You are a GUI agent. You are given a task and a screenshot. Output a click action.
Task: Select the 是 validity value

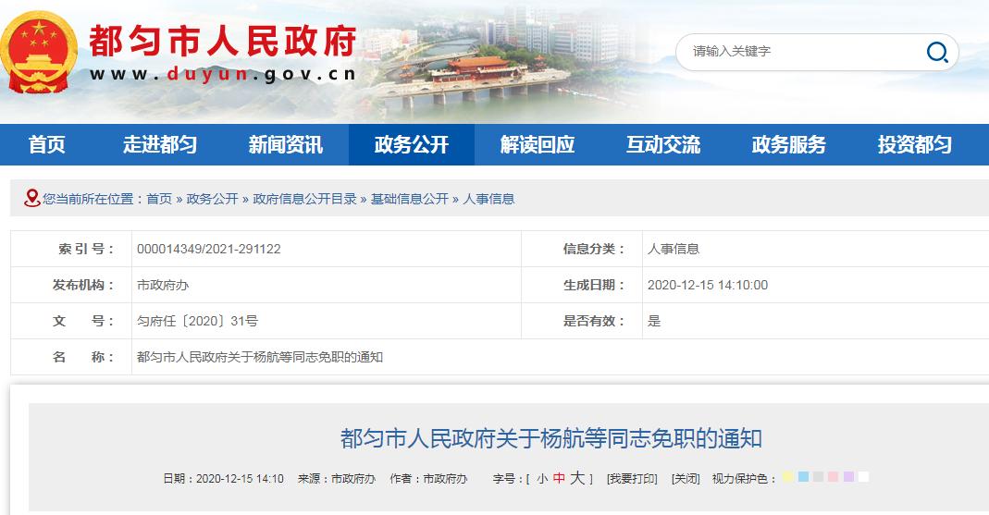click(654, 321)
